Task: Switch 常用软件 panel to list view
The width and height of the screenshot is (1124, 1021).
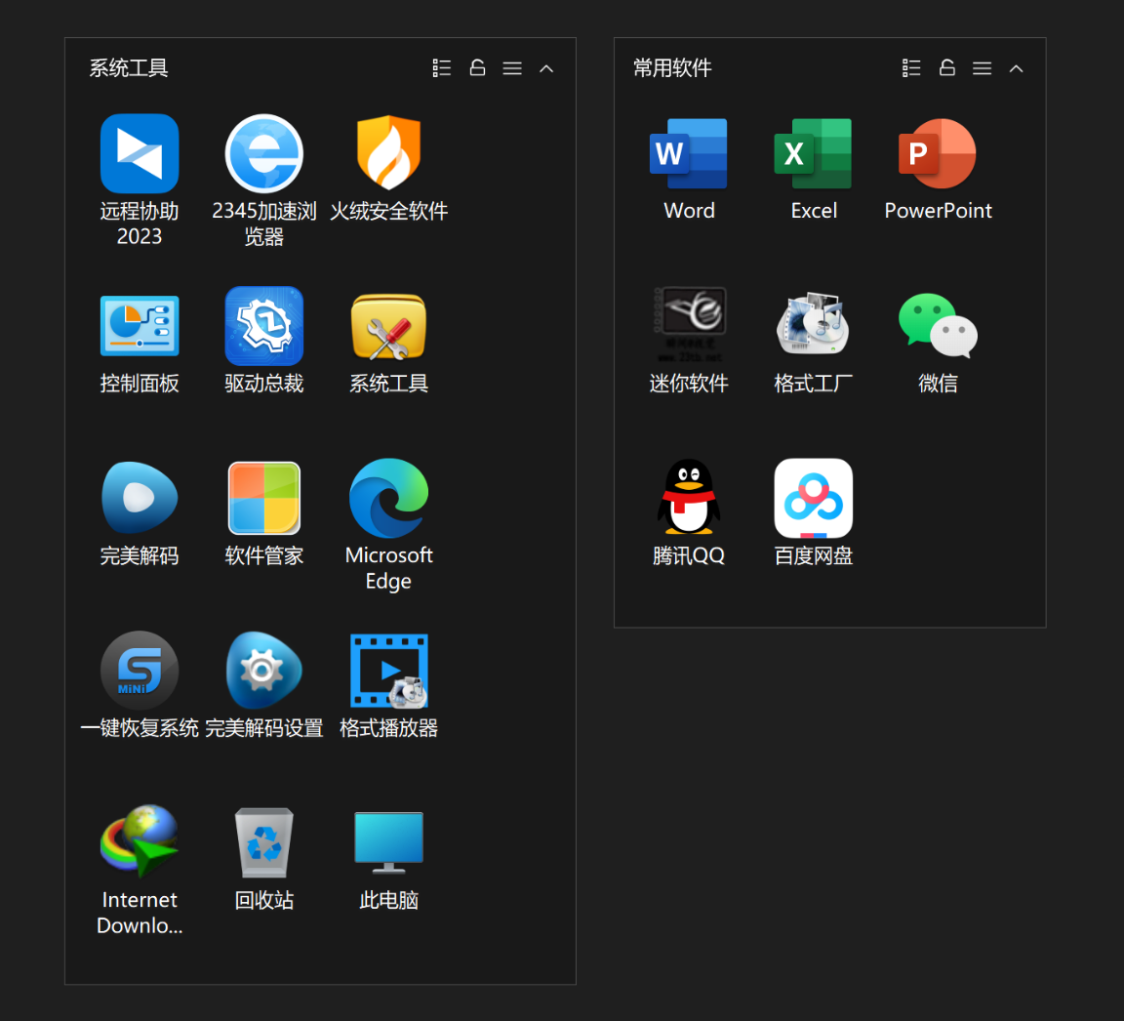Action: pos(911,68)
